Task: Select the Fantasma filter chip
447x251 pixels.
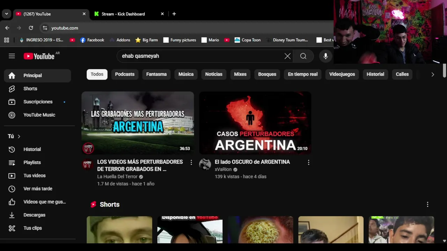Action: coord(156,74)
